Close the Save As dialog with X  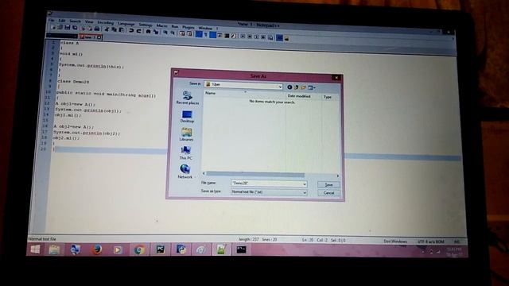click(x=336, y=78)
